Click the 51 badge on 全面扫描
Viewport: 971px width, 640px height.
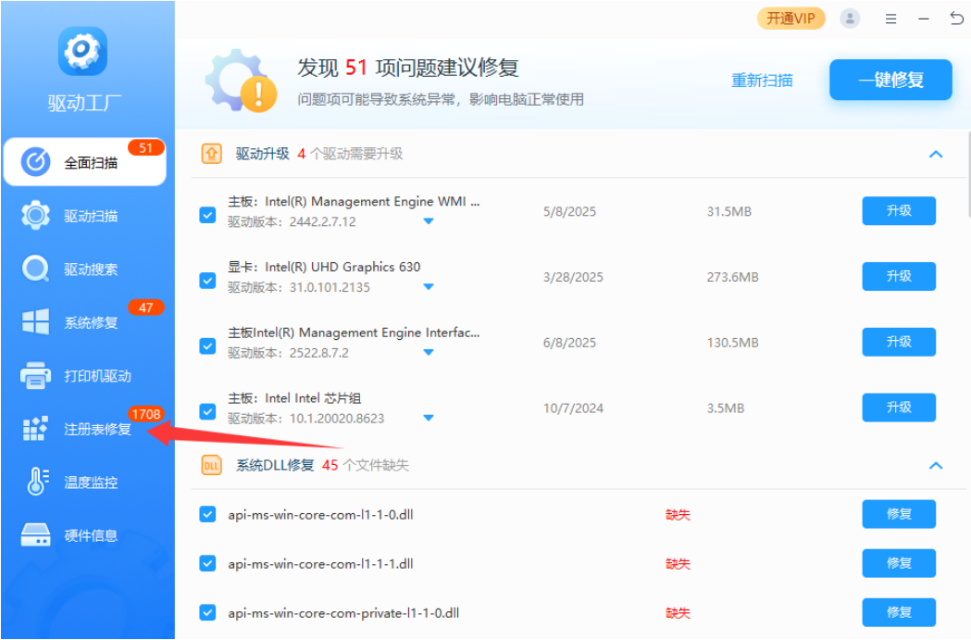click(x=146, y=148)
